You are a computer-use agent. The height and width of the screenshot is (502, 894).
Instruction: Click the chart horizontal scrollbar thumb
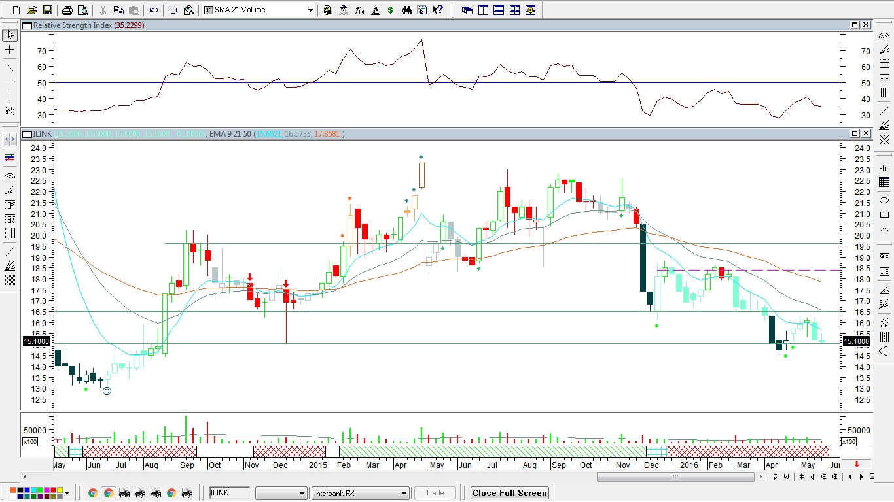tap(675, 477)
